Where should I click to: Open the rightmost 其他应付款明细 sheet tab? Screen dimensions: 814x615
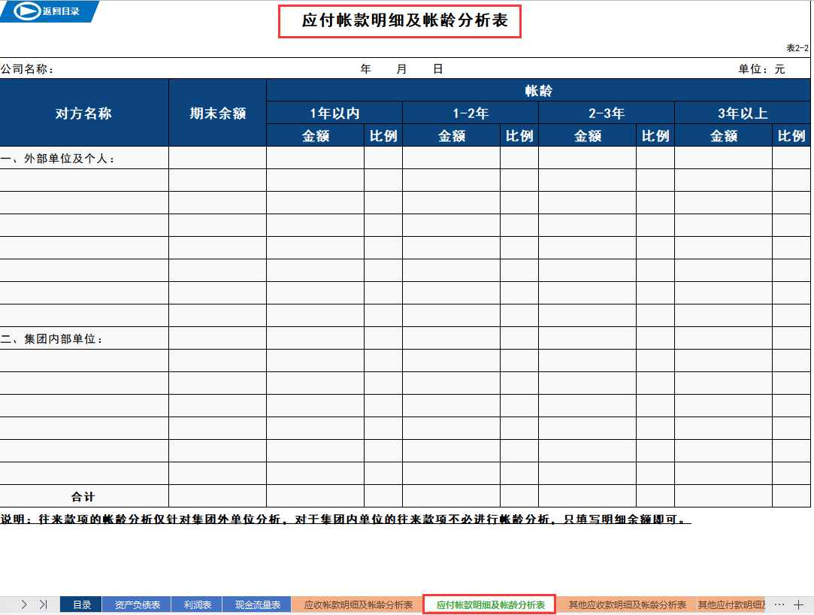pyautogui.click(x=732, y=603)
